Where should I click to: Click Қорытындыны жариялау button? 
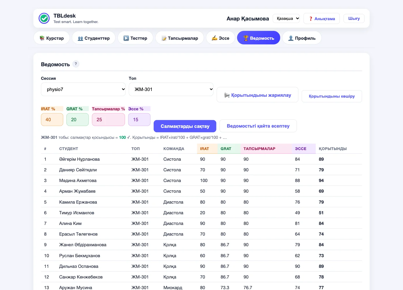257,95
